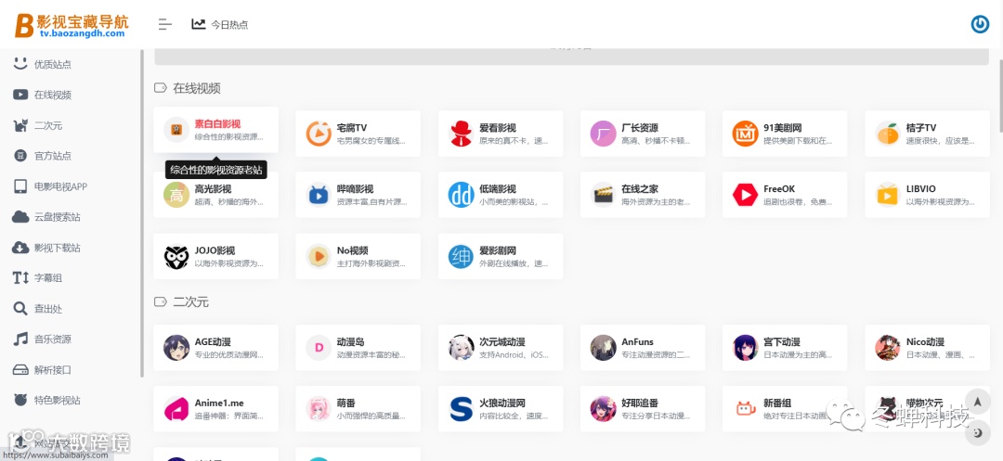The width and height of the screenshot is (1003, 461).
Task: Click the Anime1.me pink icon
Action: [176, 409]
